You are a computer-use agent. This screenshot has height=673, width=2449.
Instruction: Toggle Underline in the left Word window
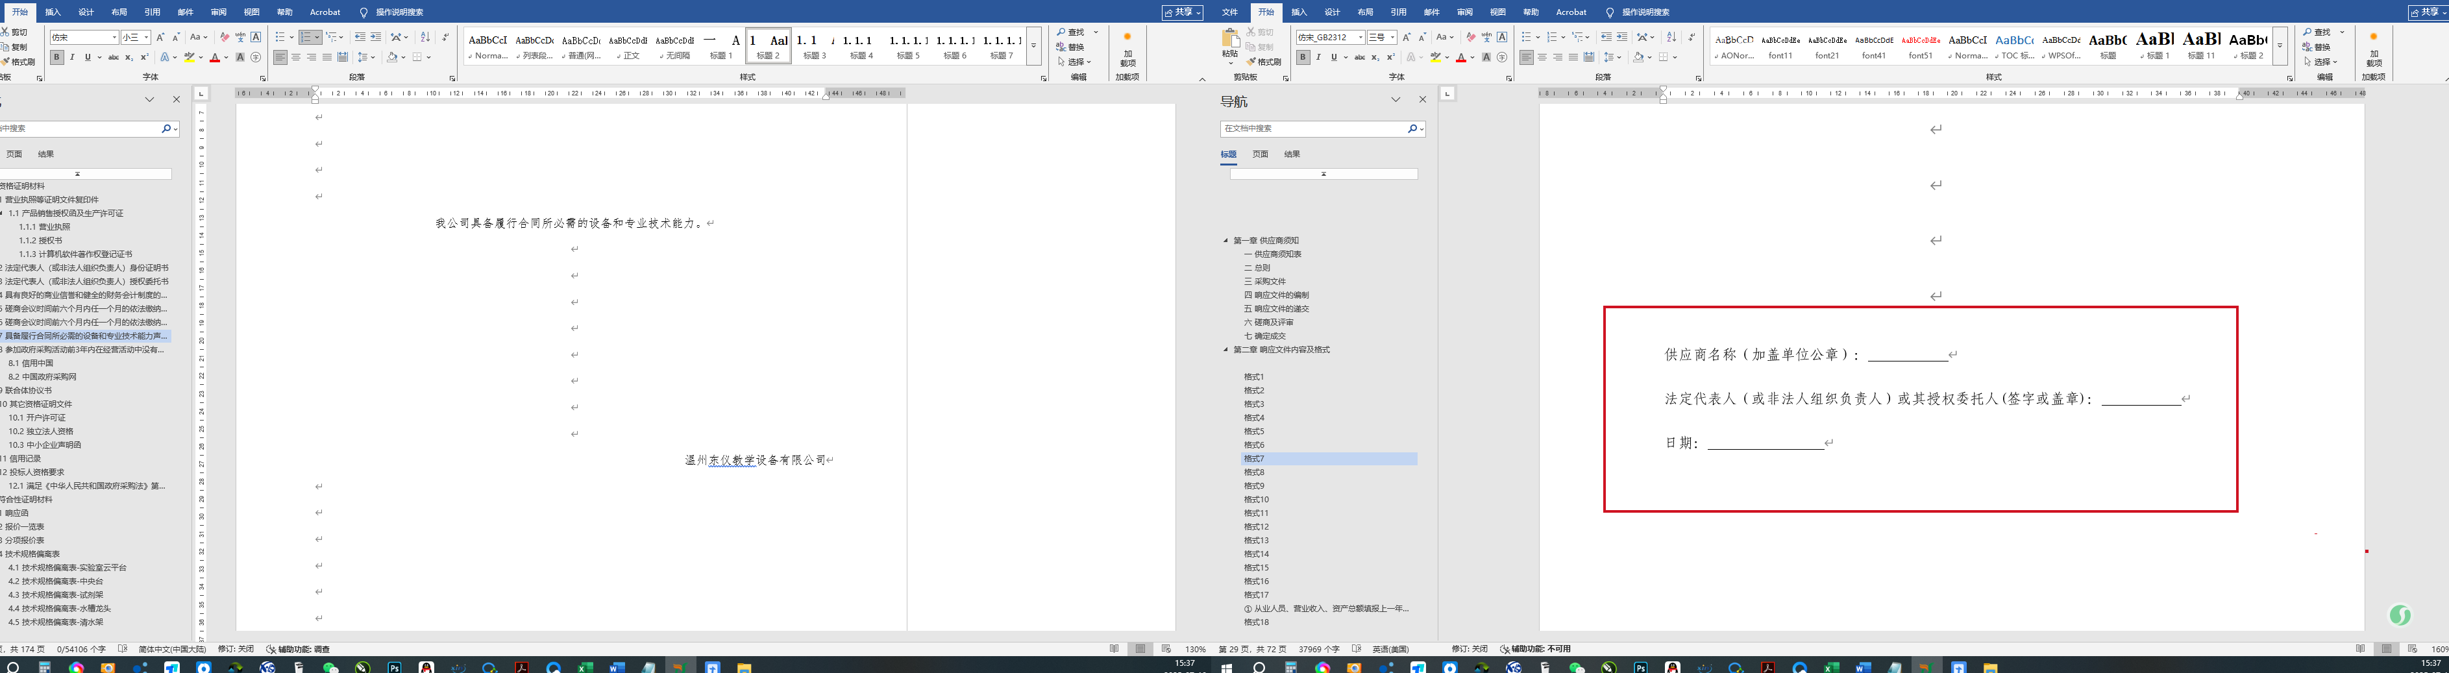[x=88, y=57]
